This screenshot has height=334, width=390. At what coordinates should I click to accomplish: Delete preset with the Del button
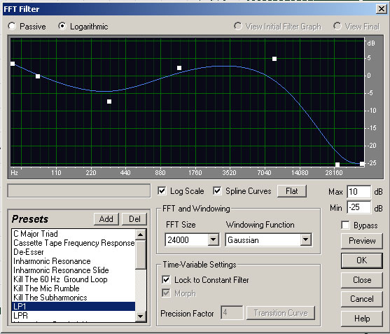point(134,219)
